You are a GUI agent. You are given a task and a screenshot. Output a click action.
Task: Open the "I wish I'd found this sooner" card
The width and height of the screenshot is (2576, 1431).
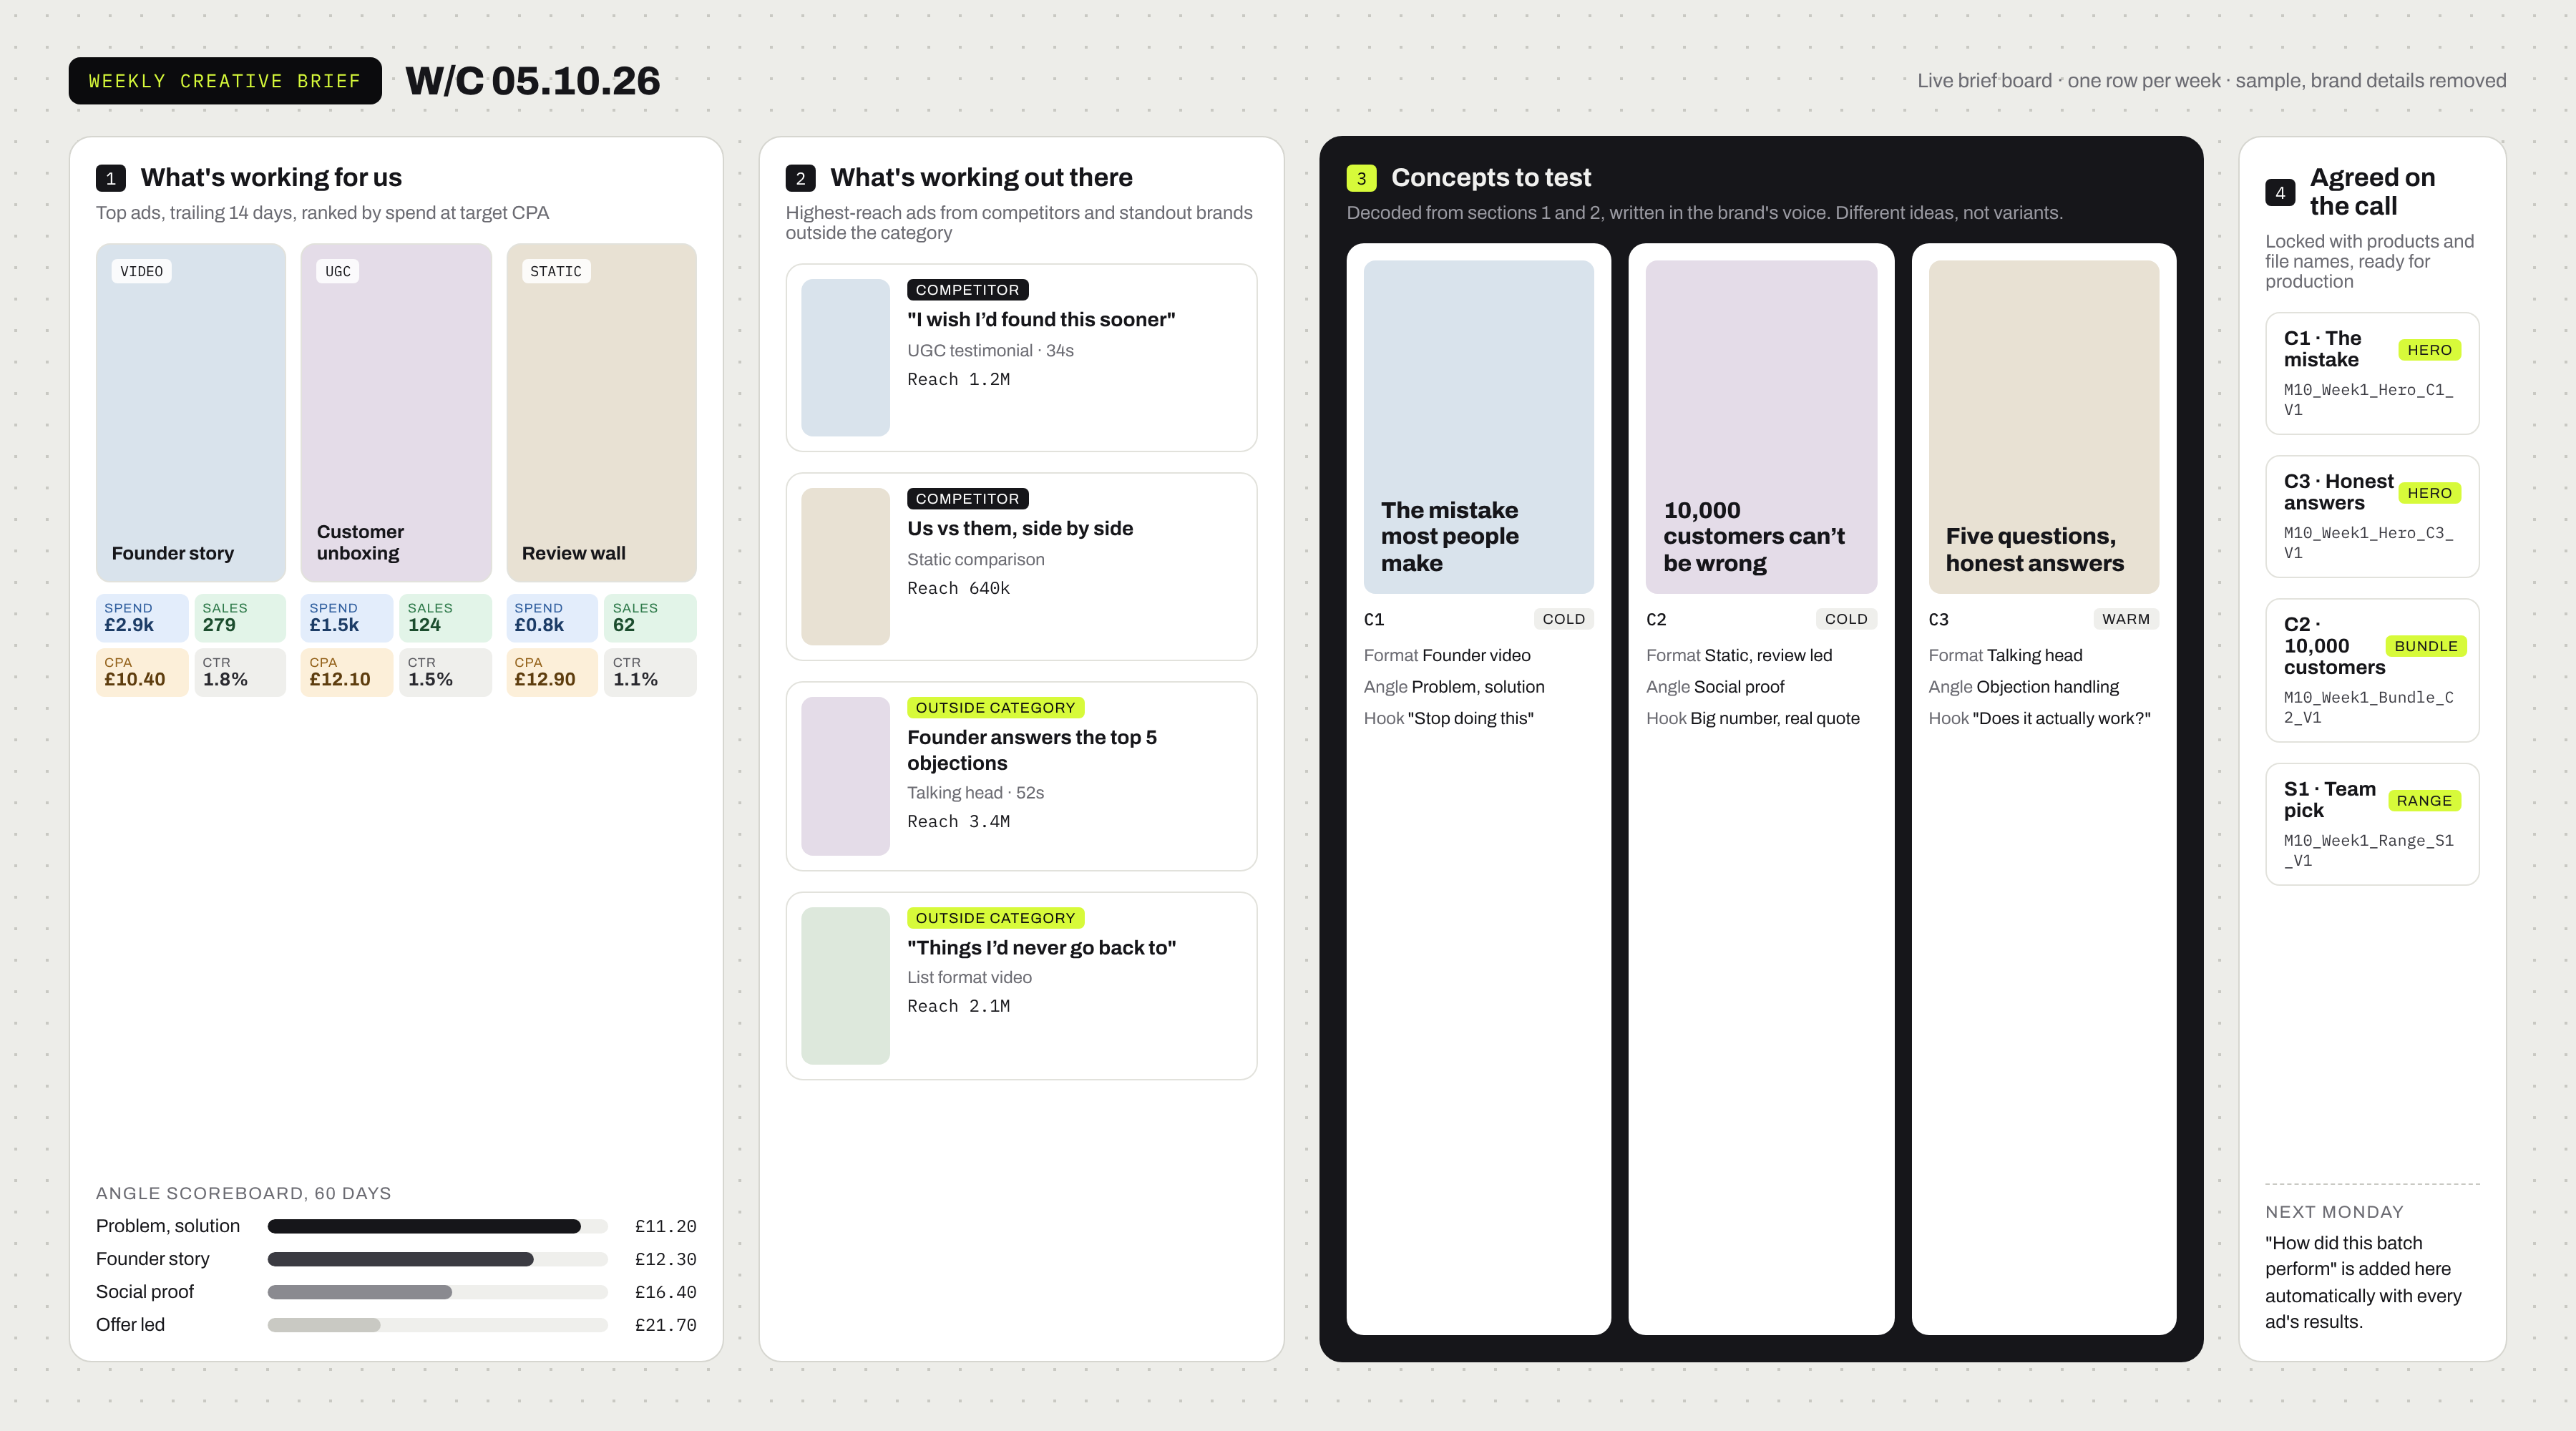[x=1021, y=358]
